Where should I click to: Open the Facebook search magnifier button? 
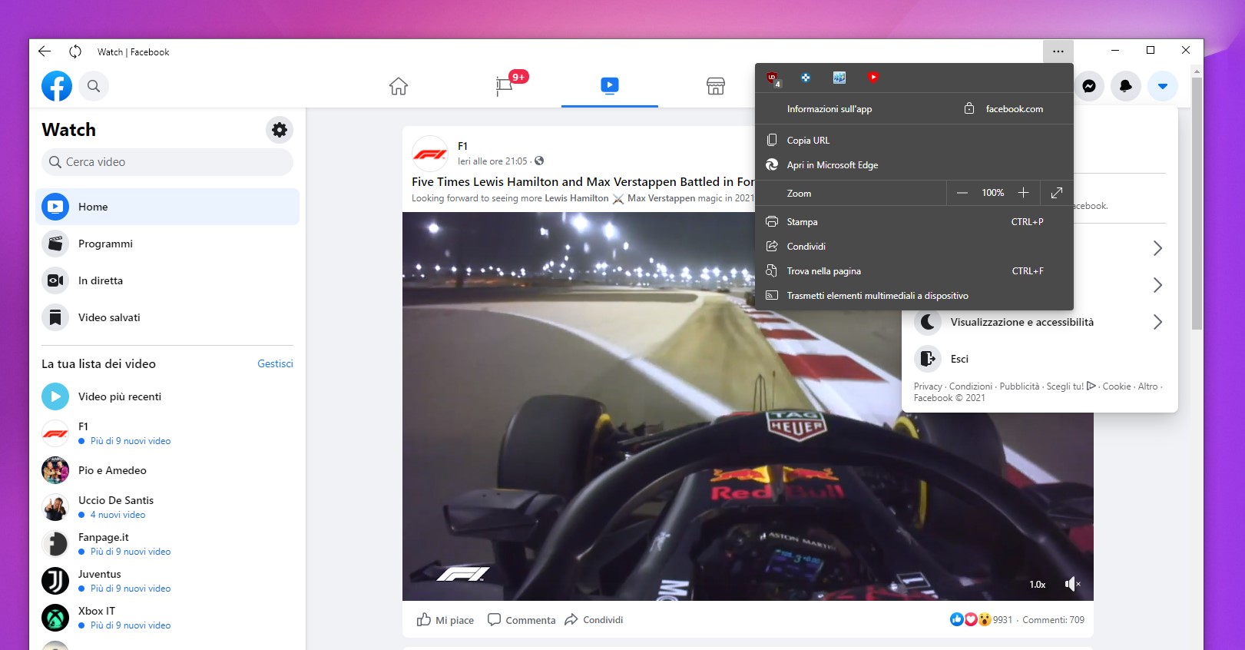tap(94, 86)
